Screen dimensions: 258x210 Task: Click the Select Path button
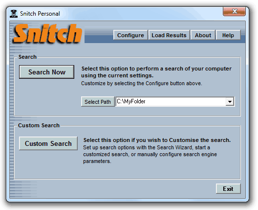pos(98,101)
